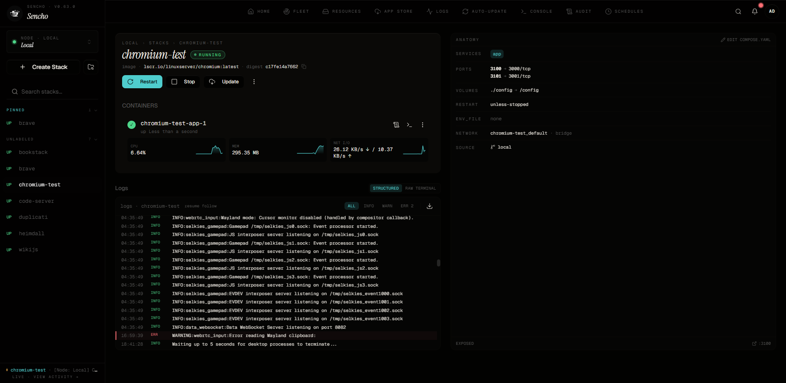Filter logs by WARN level
The image size is (786, 383).
coord(387,206)
